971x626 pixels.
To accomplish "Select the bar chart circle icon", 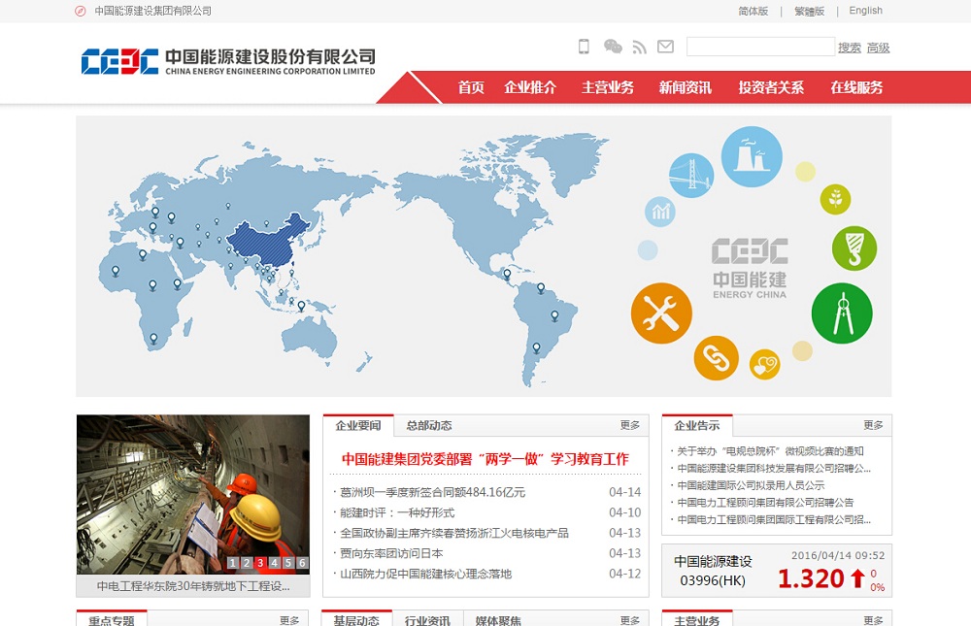I will [x=660, y=212].
